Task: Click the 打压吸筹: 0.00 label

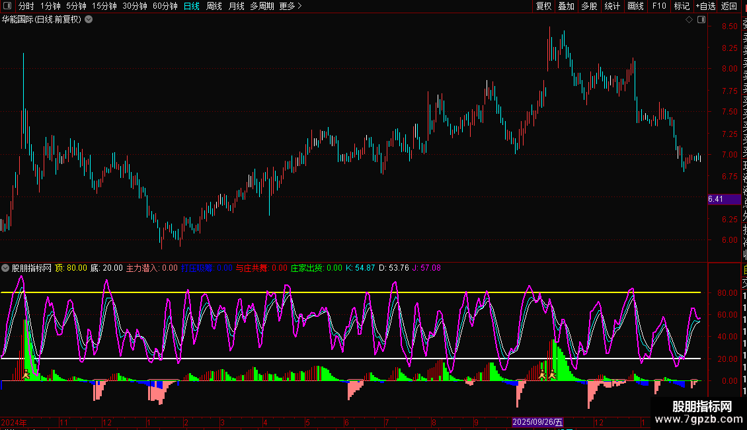Action: coord(207,268)
